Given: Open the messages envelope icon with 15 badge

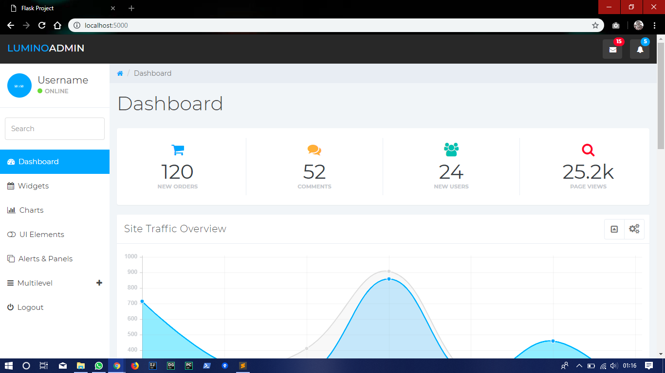Looking at the screenshot, I should (612, 49).
